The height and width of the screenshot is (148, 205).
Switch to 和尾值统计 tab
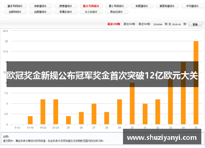(x=142, y=6)
